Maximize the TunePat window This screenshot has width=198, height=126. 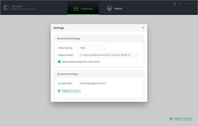pos(190,4)
